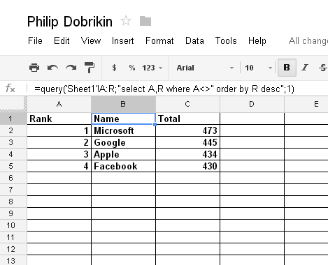Image resolution: width=328 pixels, height=265 pixels.
Task: Open the Edit menu
Action: (x=62, y=40)
